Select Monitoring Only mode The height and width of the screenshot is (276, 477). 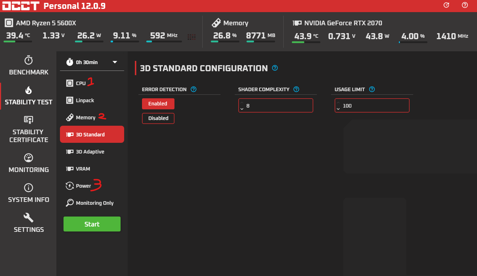point(95,203)
